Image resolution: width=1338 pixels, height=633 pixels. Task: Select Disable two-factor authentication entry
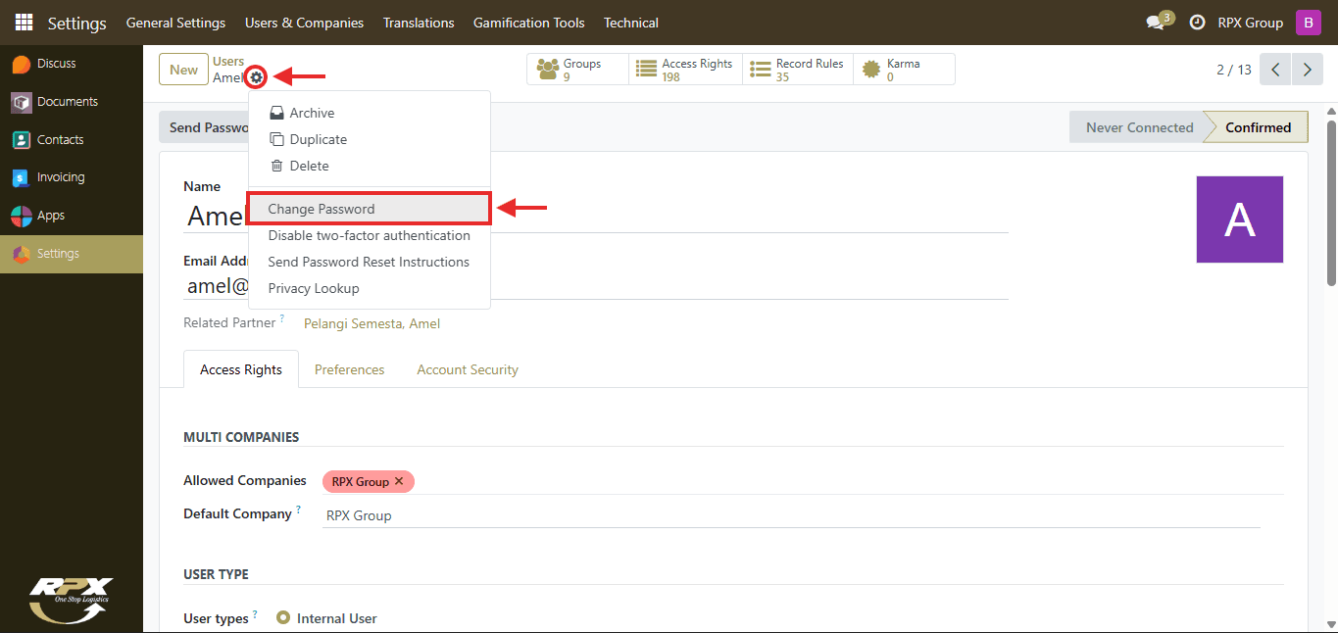click(370, 235)
